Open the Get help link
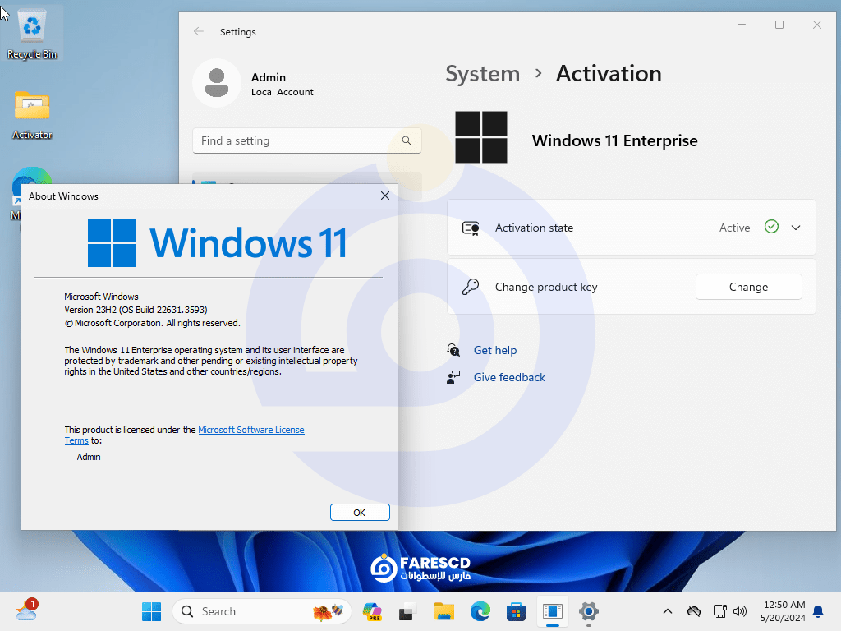The image size is (841, 631). [495, 350]
